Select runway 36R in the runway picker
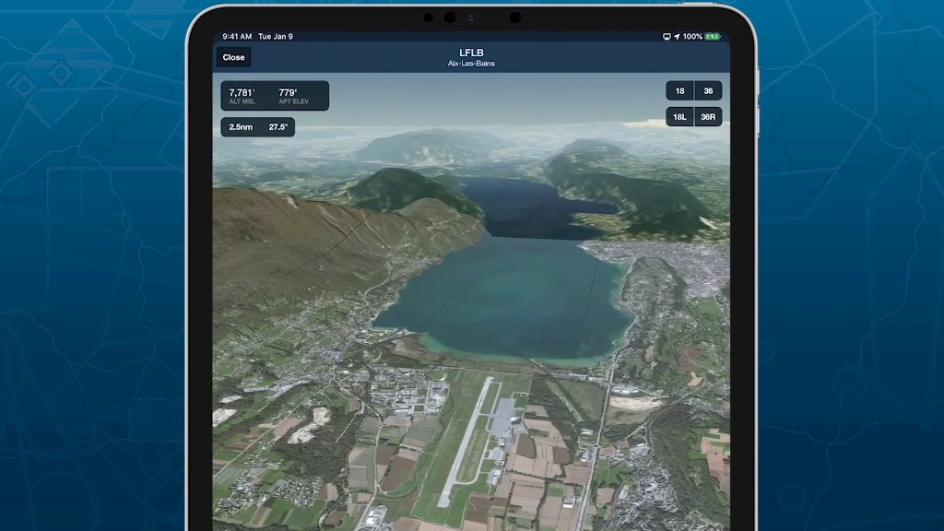The image size is (944, 531). 708,117
